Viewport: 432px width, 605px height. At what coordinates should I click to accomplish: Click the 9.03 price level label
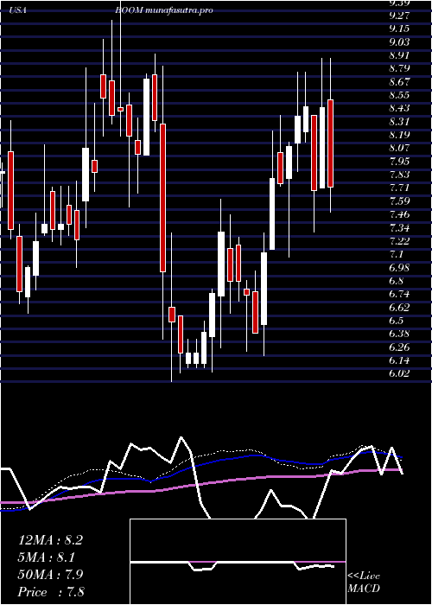click(x=399, y=41)
